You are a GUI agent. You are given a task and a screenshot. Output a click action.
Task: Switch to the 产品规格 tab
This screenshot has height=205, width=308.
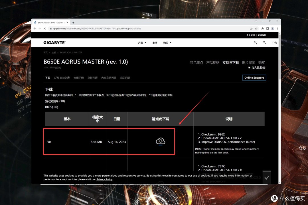213,63
